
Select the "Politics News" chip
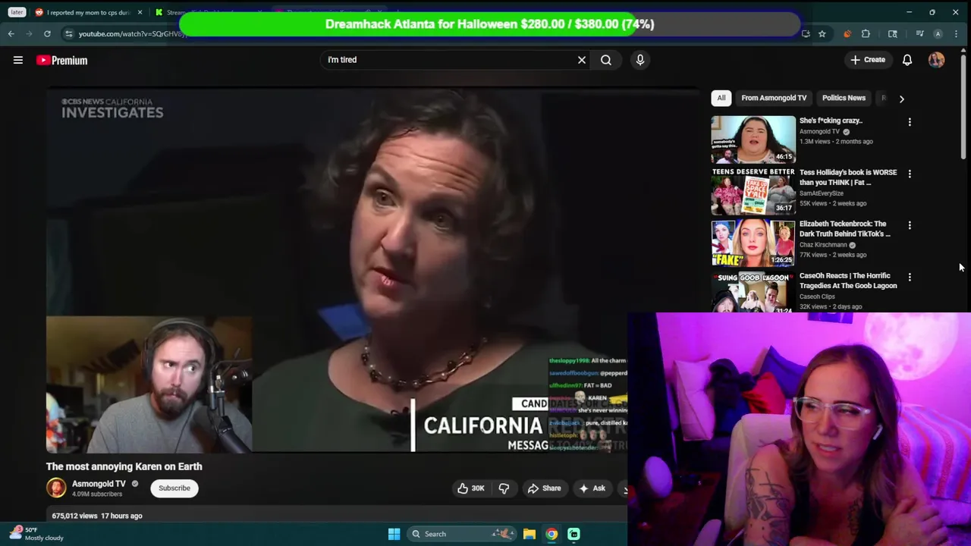click(x=844, y=98)
